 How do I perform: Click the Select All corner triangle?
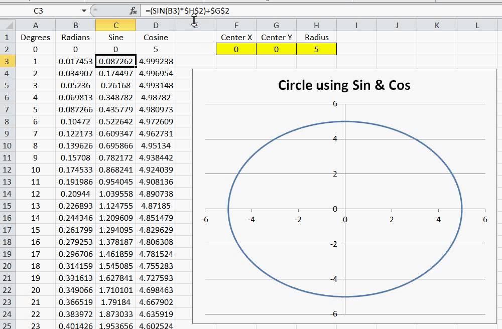[9, 25]
